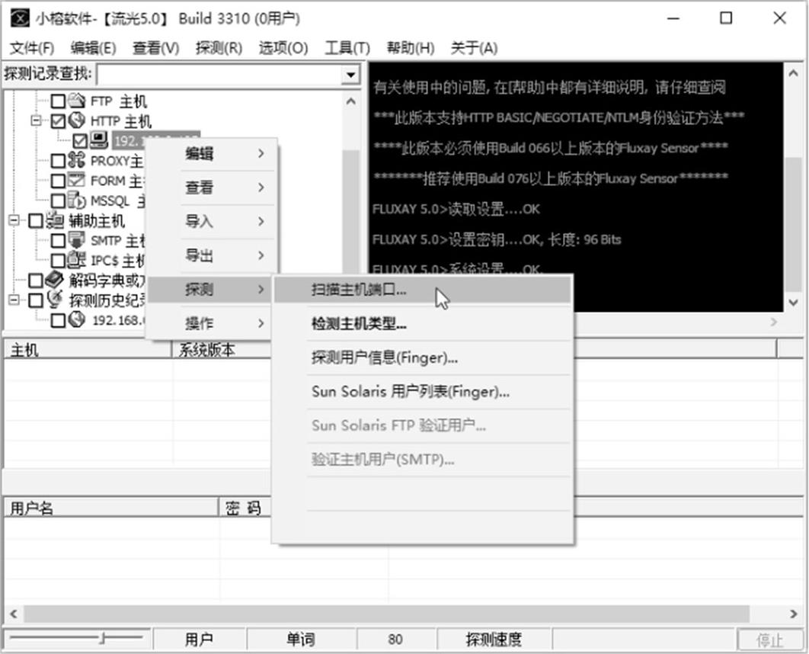Click the MSSQL host icon
Screen dimensions: 809x654
click(77, 200)
